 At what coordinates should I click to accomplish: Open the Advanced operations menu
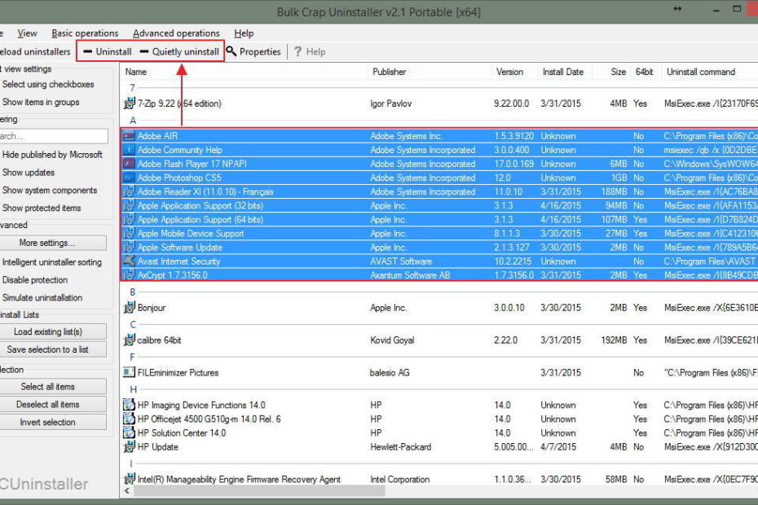176,33
